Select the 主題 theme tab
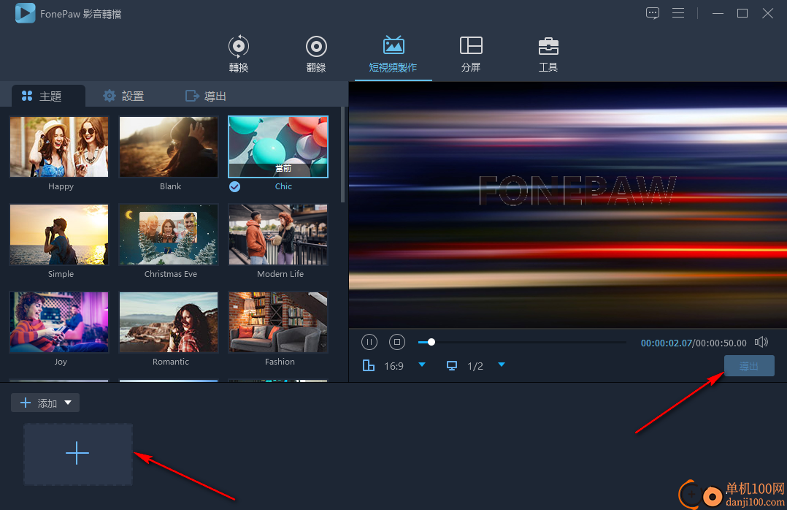 49,96
